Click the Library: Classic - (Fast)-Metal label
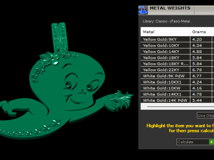214x160 pixels. click(166, 21)
